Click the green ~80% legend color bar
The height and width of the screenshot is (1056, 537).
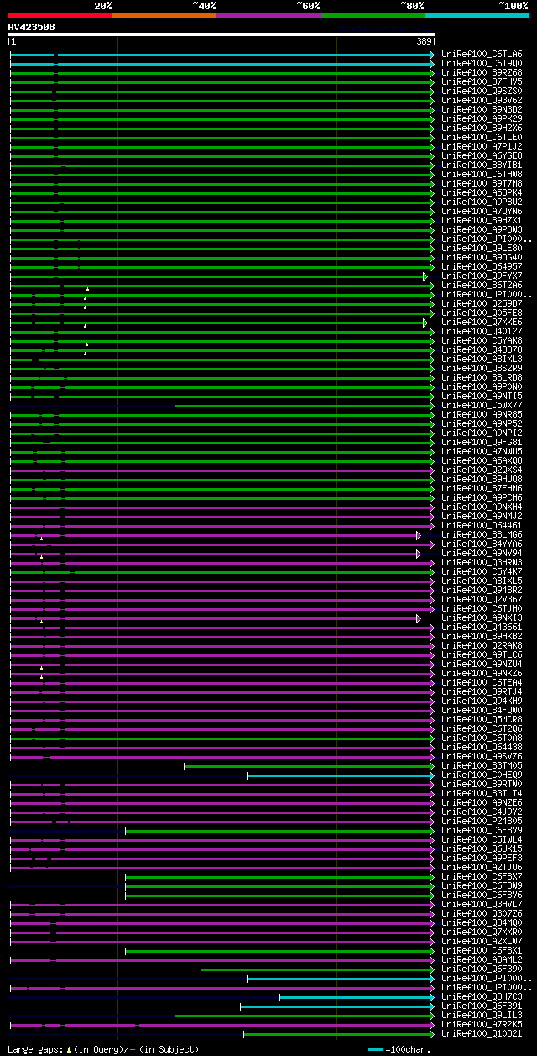pyautogui.click(x=373, y=15)
